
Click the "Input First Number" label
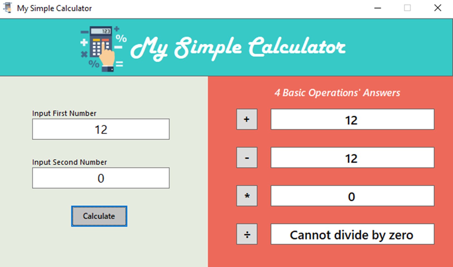point(64,113)
